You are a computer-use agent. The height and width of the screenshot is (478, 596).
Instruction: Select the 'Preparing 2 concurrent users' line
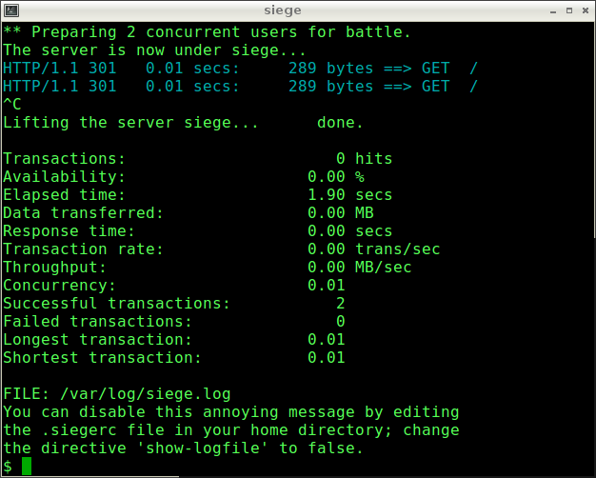click(208, 32)
